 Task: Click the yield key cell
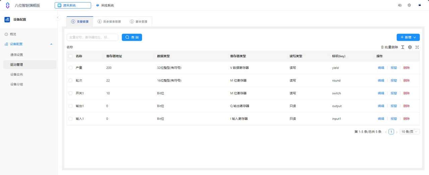coord(335,68)
